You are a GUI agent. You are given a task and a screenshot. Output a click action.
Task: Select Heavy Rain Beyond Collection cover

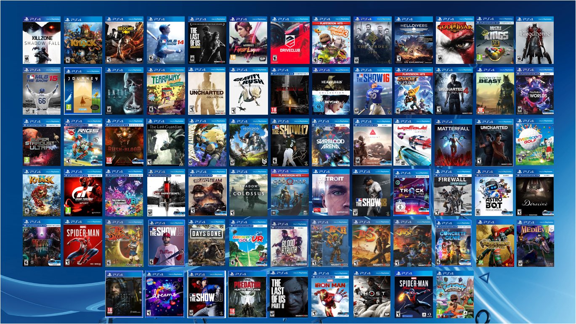coord(331,91)
